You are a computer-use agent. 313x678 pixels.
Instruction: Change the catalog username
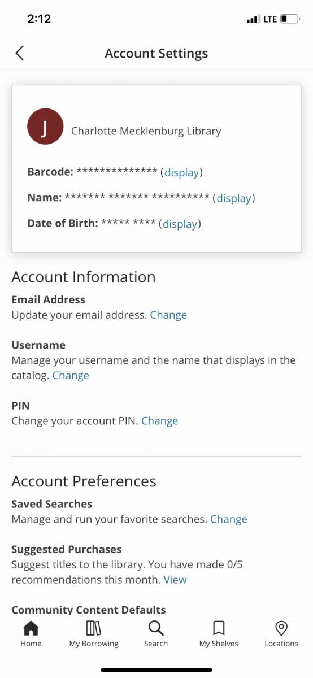(71, 375)
